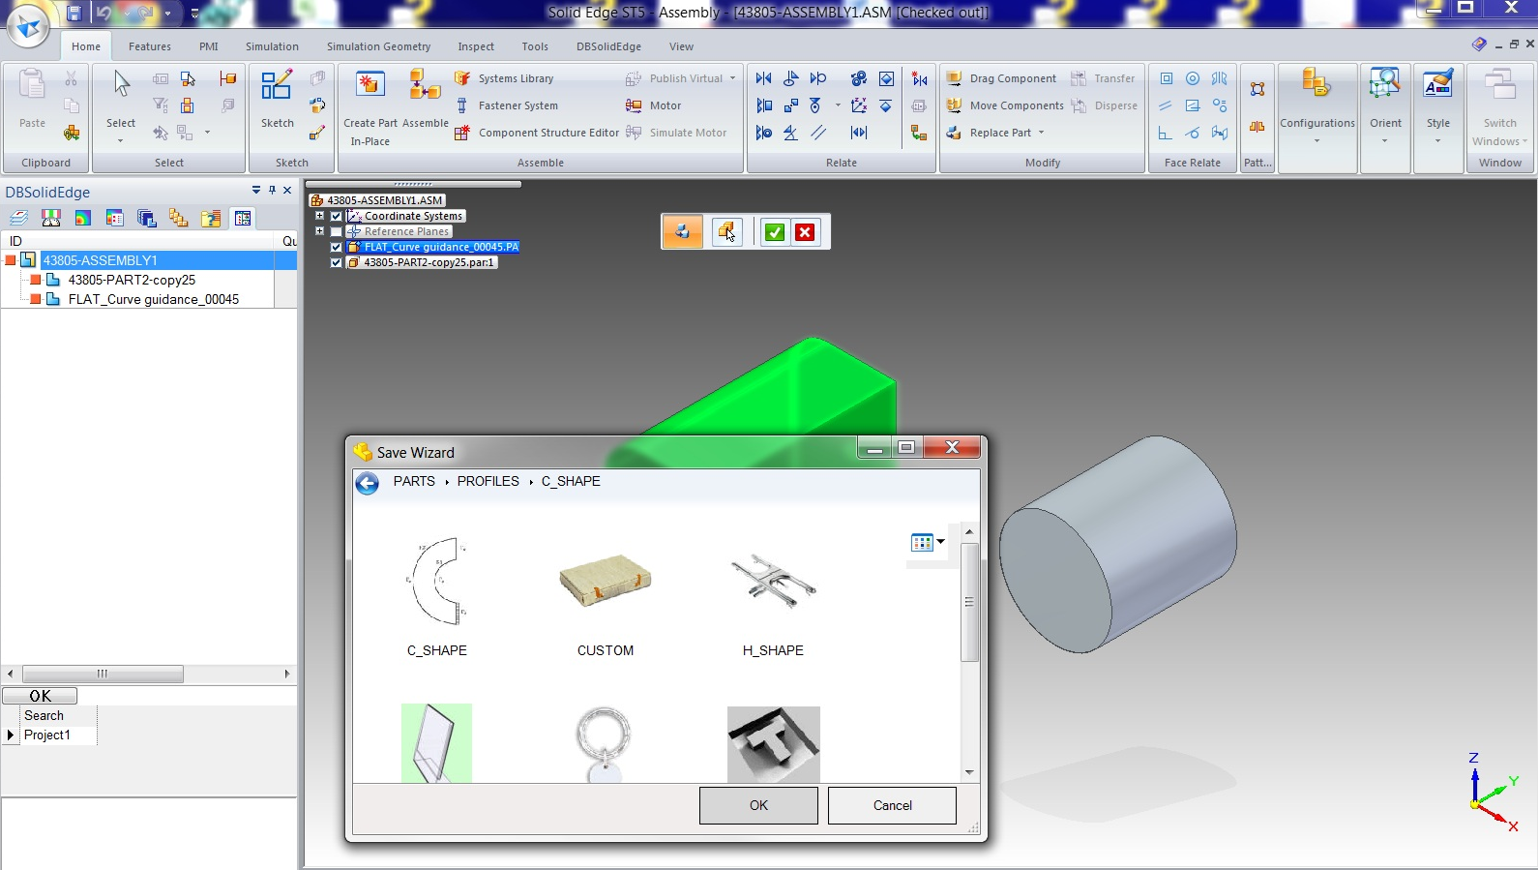Open the Publish Virtual dropdown arrow
The width and height of the screenshot is (1538, 870).
click(733, 78)
